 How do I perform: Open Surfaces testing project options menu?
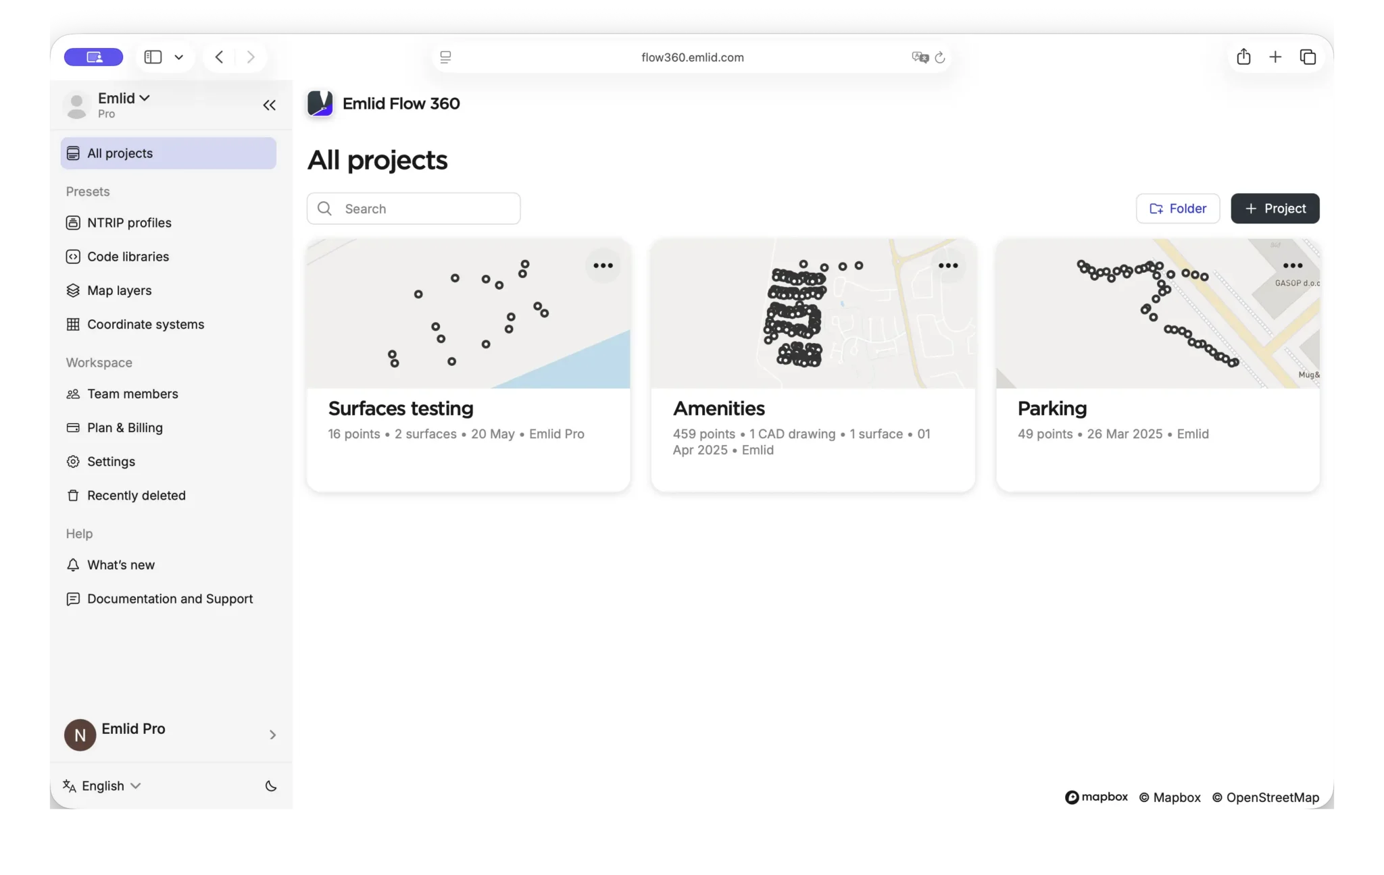pyautogui.click(x=603, y=266)
